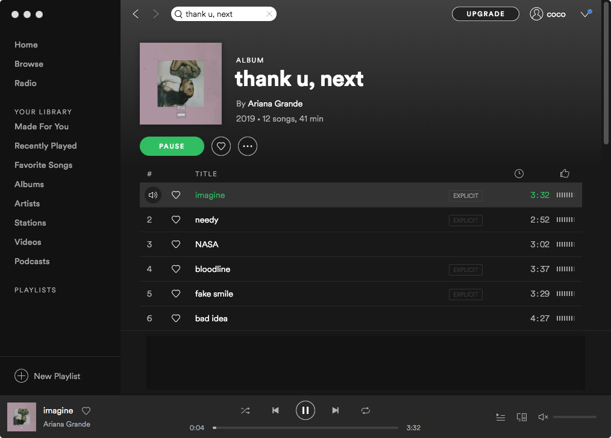This screenshot has width=611, height=438.
Task: Go to Recently Played in the library
Action: click(46, 146)
